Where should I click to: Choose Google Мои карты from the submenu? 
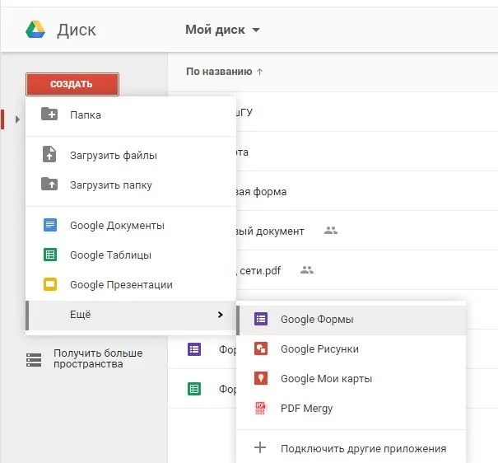coord(351,378)
